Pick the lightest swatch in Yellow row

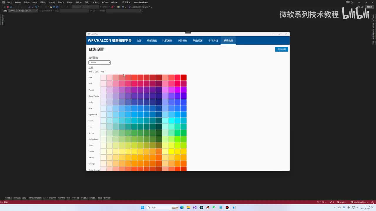tap(103, 152)
